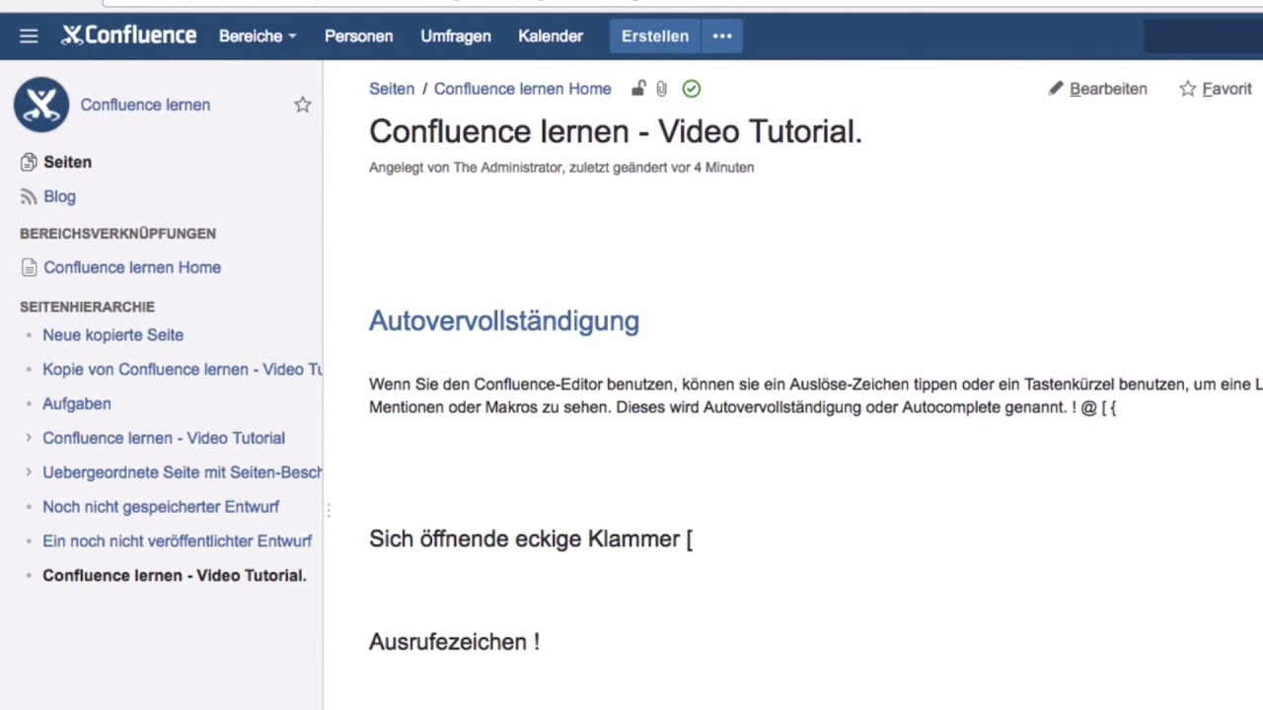Toggle the space favorite star in sidebar

point(303,105)
